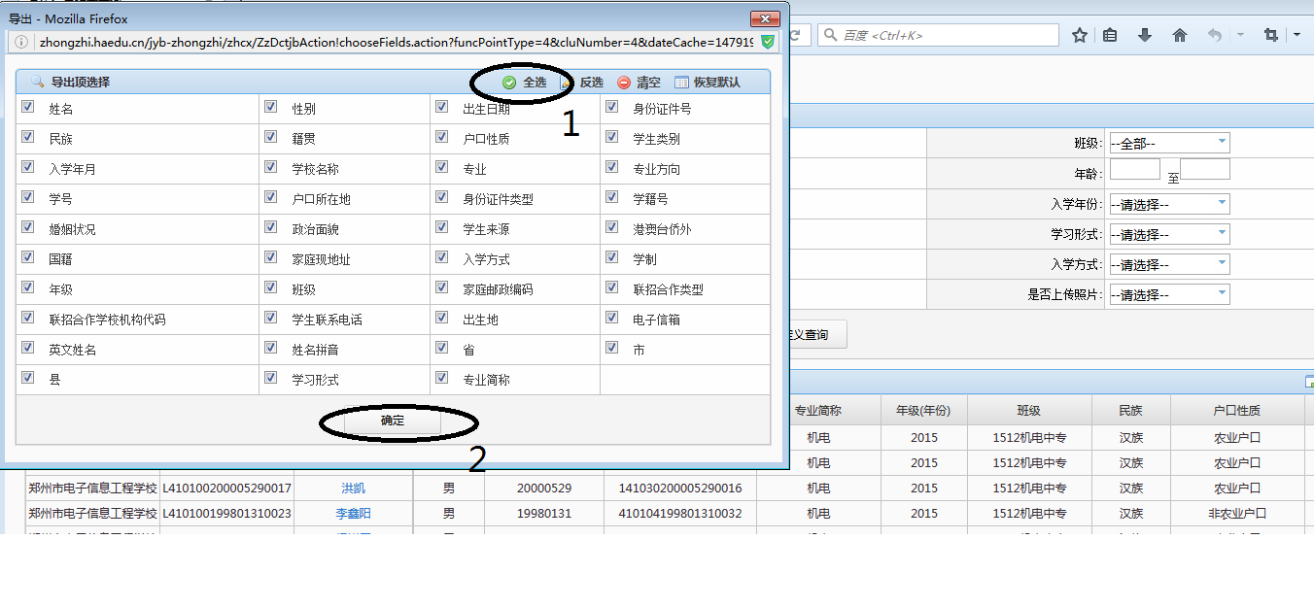Click the Firefox home icon
This screenshot has width=1314, height=607.
tap(1180, 35)
